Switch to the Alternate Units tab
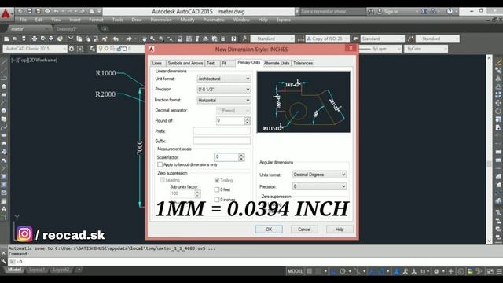Viewport: 503px width, 283px height. point(277,63)
